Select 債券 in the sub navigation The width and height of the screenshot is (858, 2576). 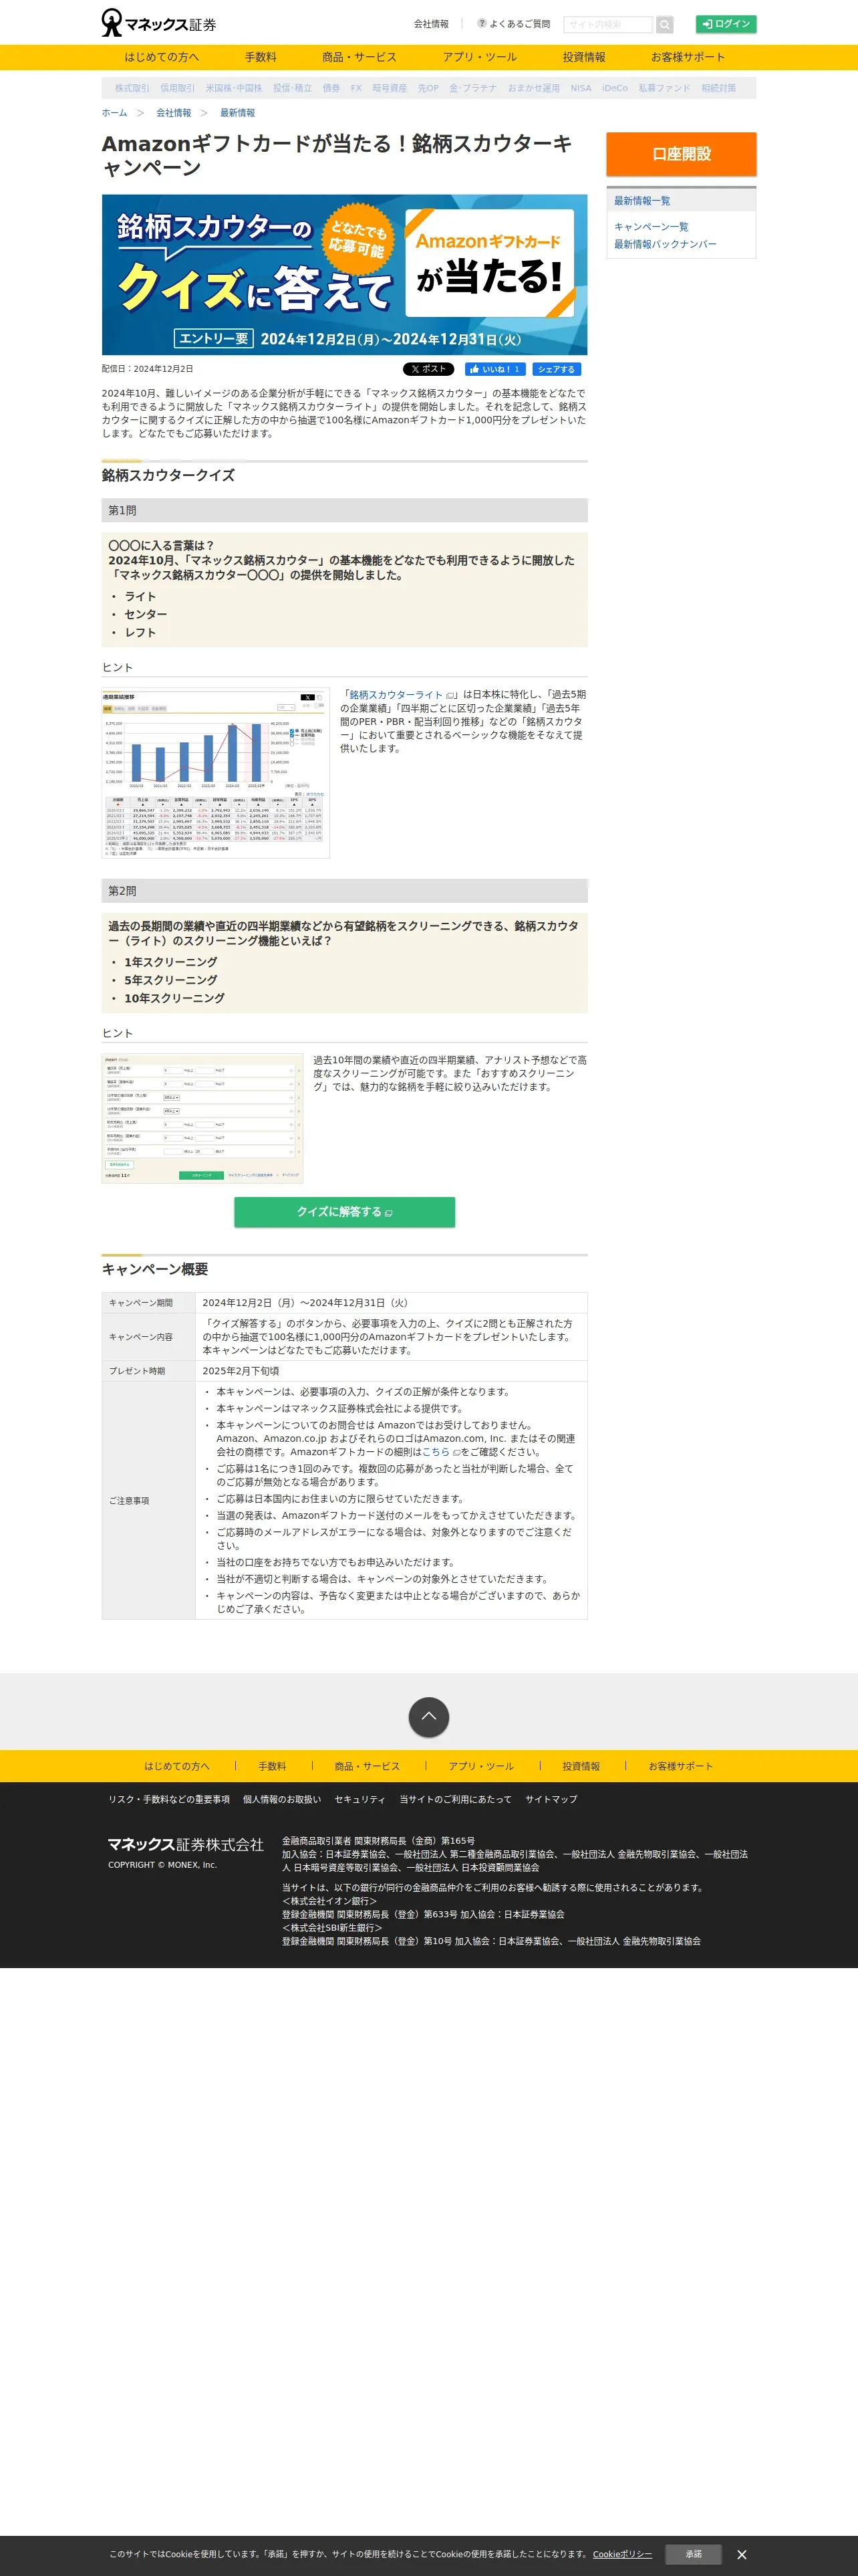[331, 88]
